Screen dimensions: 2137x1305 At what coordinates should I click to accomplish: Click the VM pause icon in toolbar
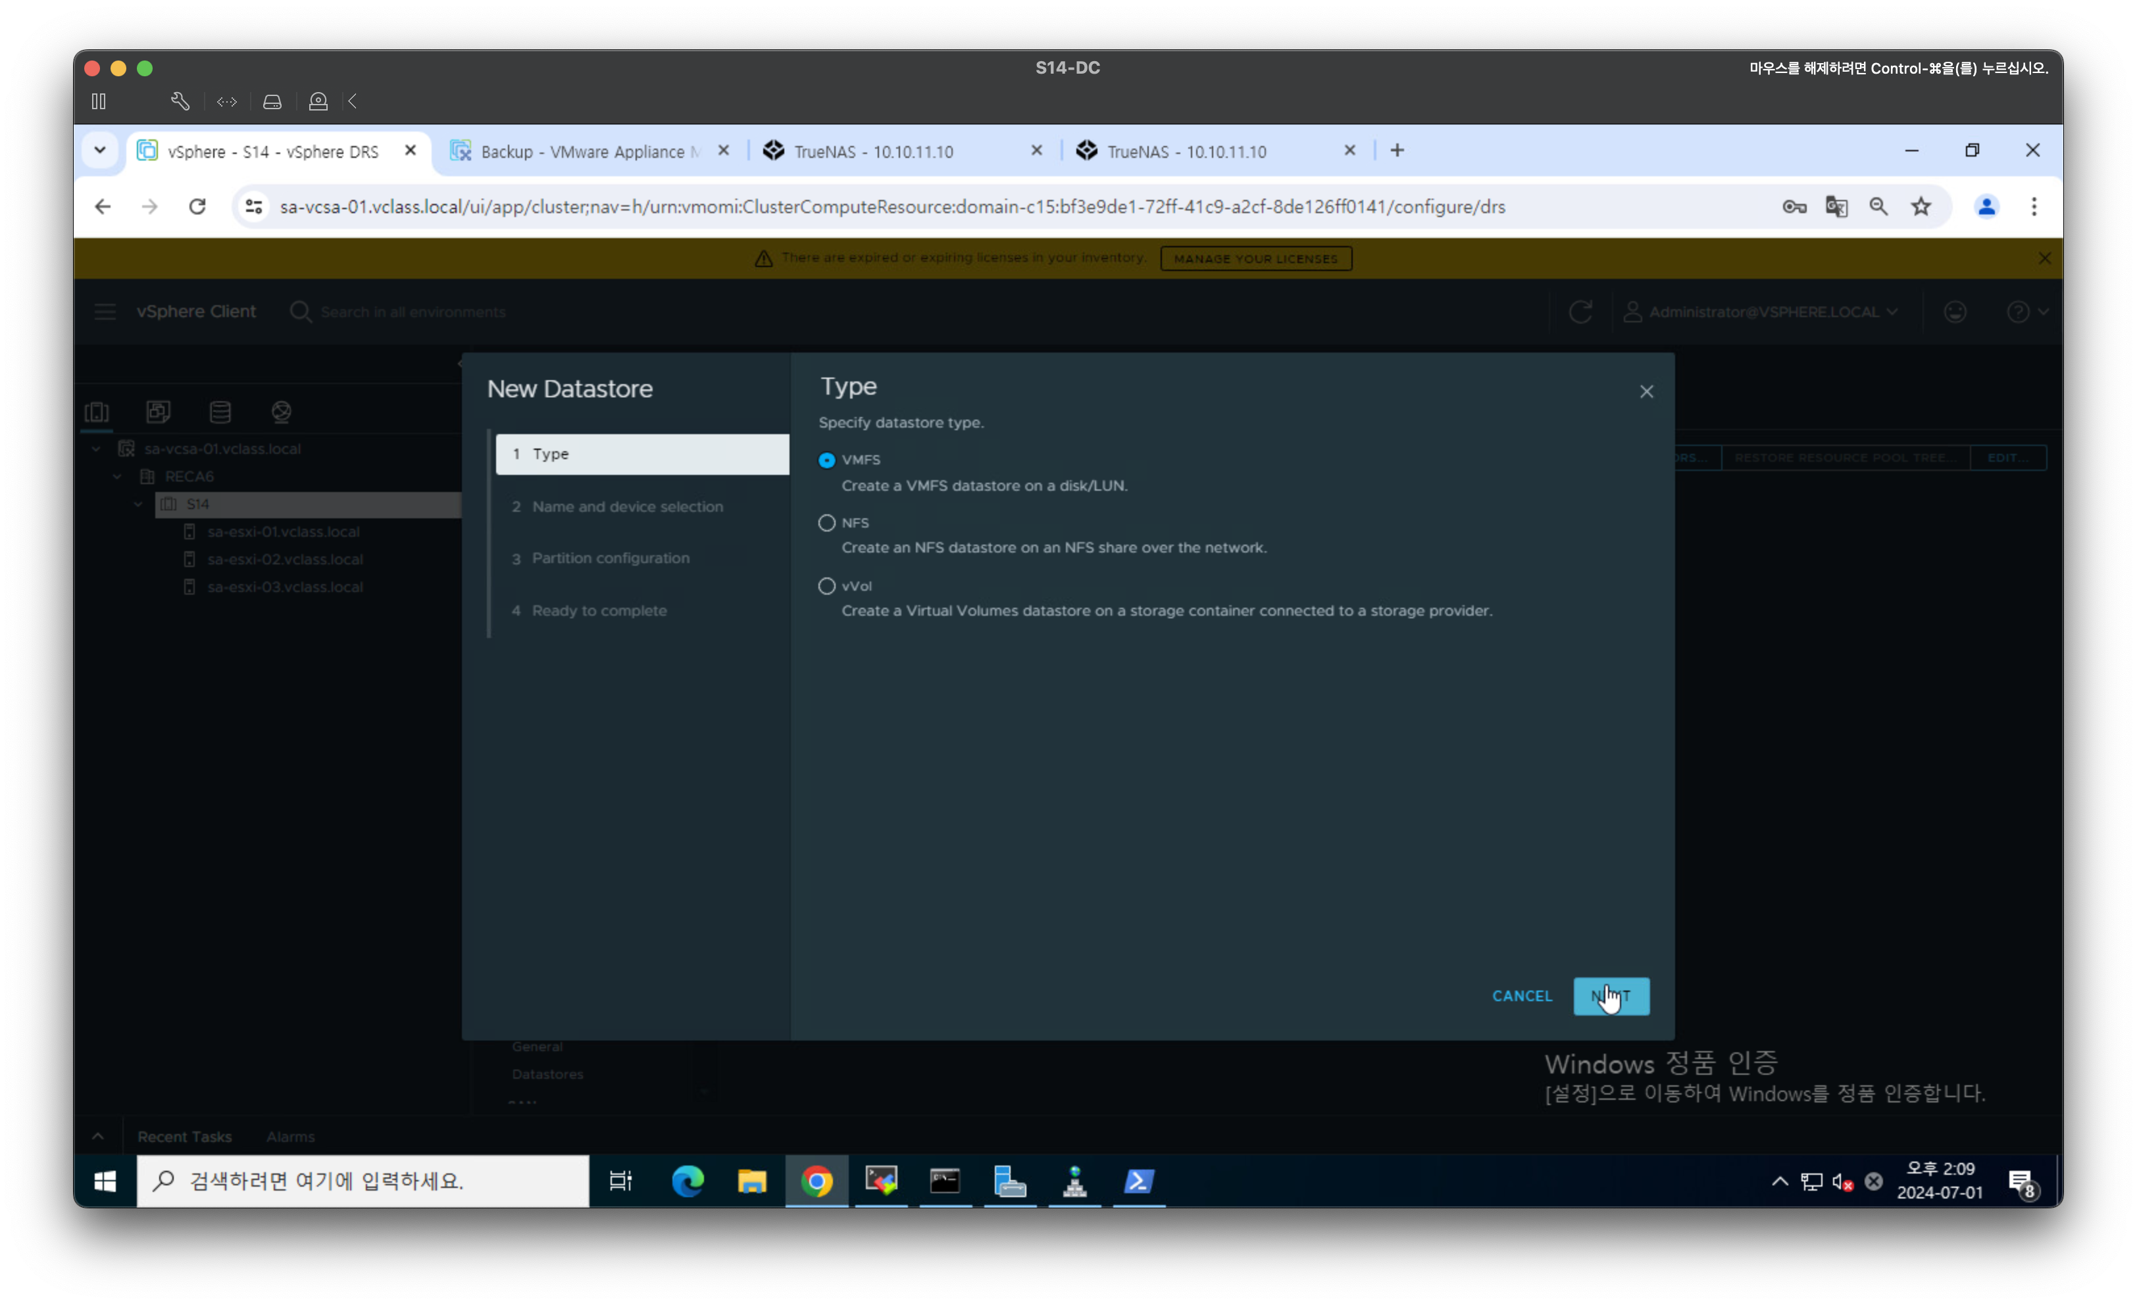coord(99,101)
